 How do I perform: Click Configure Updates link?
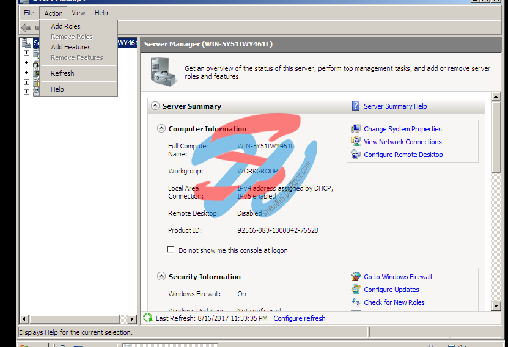click(x=391, y=290)
